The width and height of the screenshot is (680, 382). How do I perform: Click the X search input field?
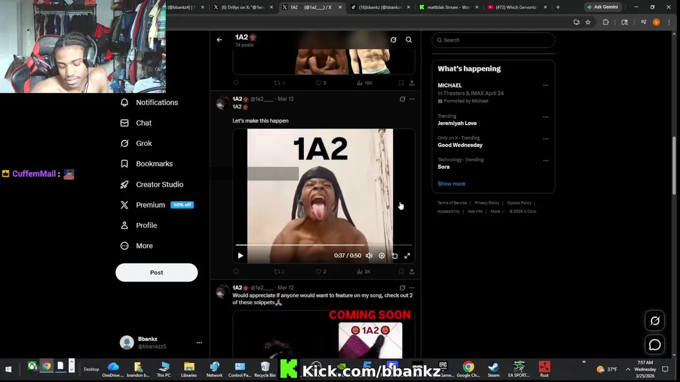(x=494, y=40)
